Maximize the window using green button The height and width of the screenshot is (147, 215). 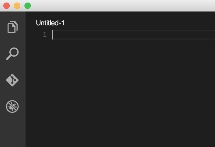coord(28,6)
